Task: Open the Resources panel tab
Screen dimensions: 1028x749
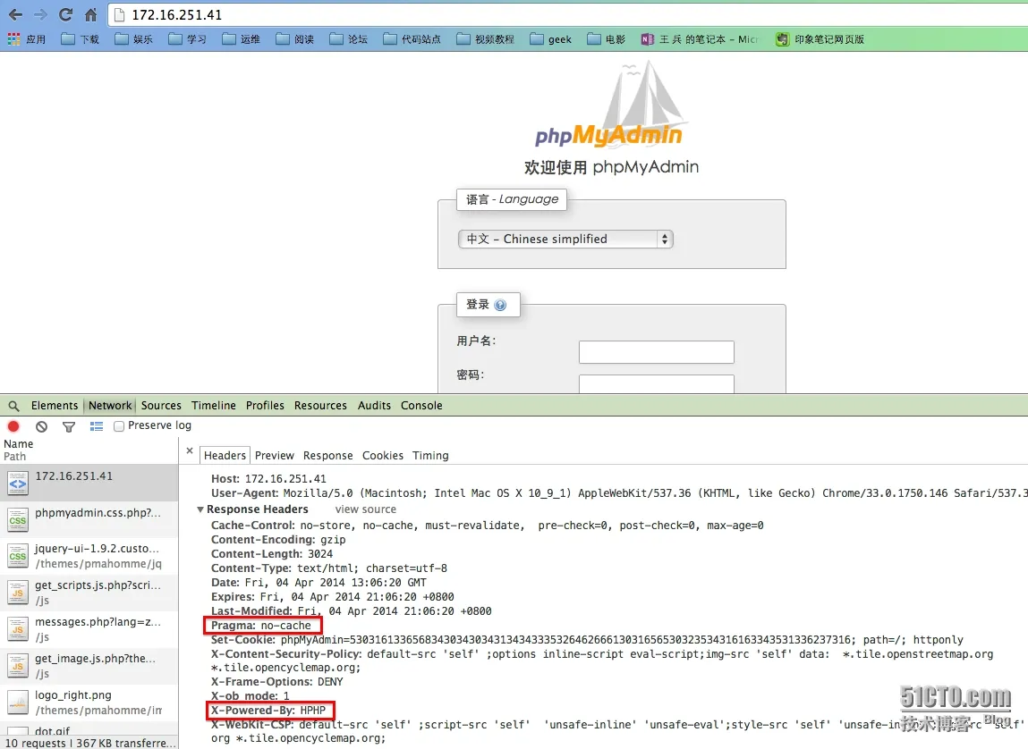Action: 320,406
